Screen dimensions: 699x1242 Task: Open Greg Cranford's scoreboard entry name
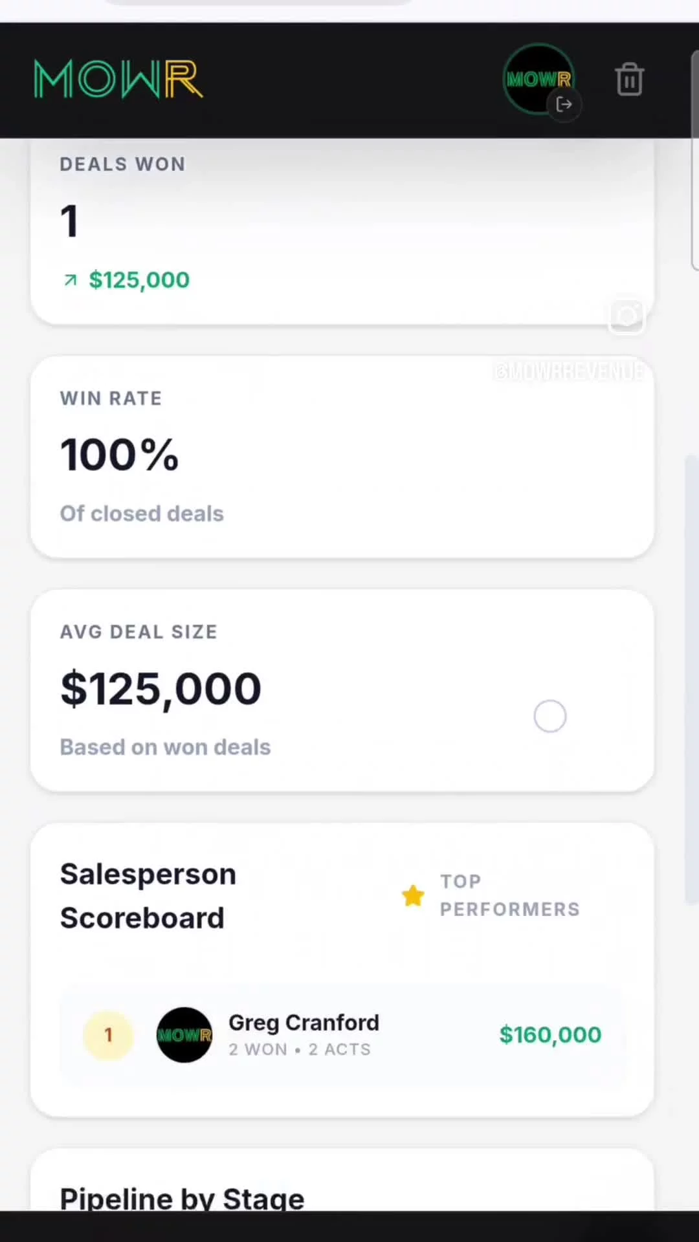click(x=304, y=1023)
